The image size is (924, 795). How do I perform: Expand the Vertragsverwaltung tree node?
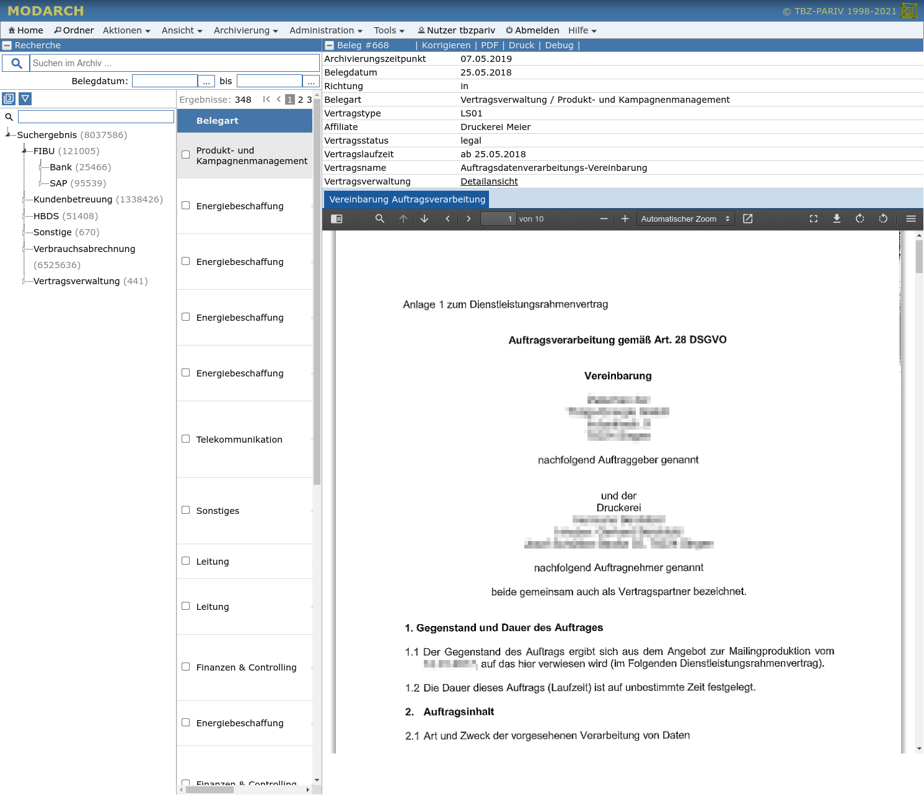[x=25, y=281]
